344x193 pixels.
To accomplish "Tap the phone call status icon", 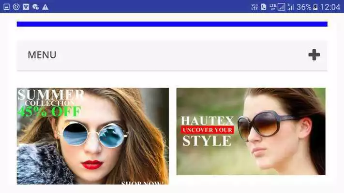I will pyautogui.click(x=264, y=7).
